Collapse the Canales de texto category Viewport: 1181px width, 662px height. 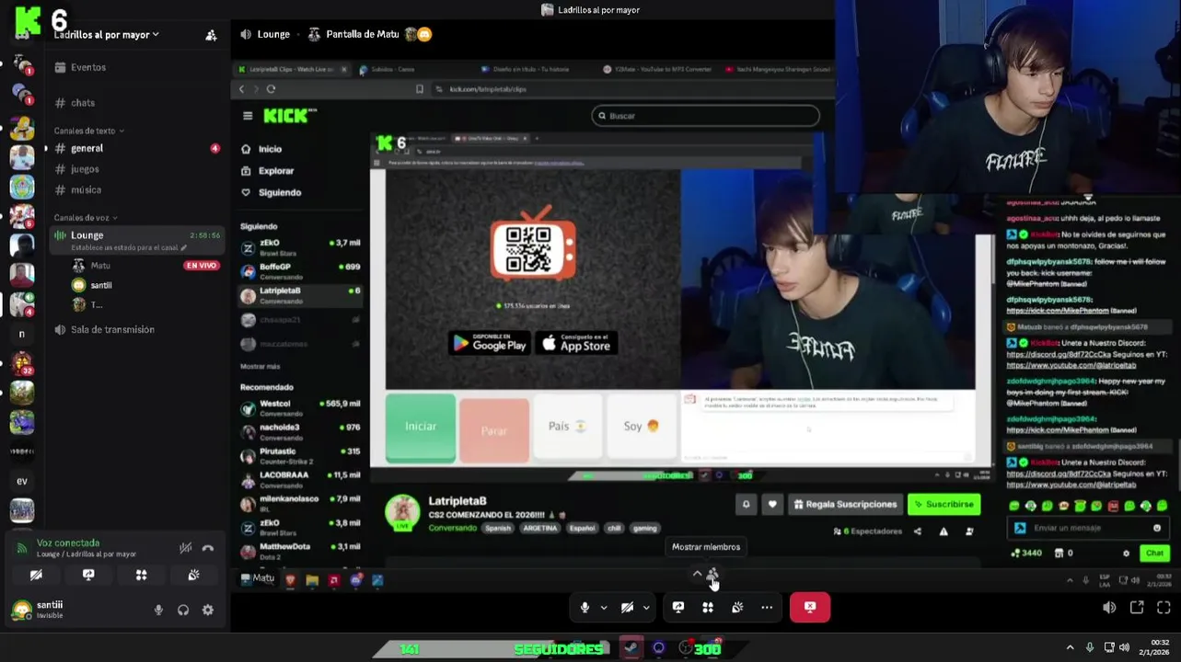88,131
